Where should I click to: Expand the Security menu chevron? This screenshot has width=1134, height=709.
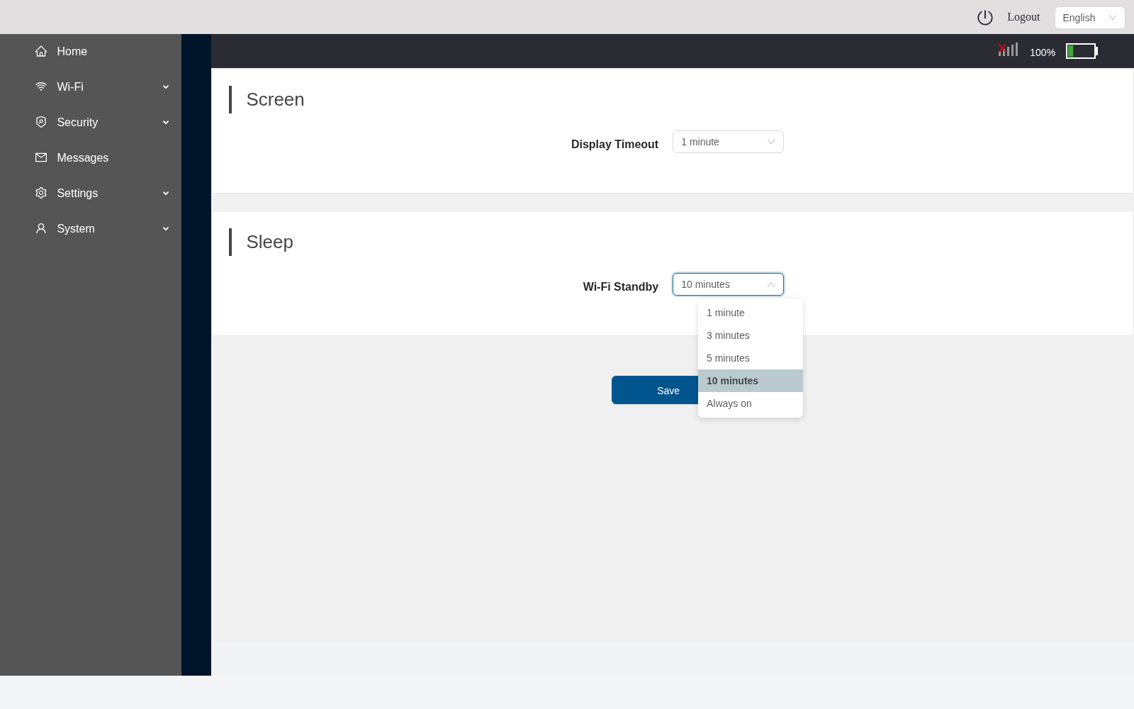(166, 122)
